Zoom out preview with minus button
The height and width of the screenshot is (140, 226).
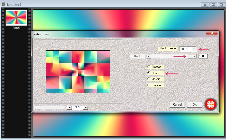coord(86,107)
